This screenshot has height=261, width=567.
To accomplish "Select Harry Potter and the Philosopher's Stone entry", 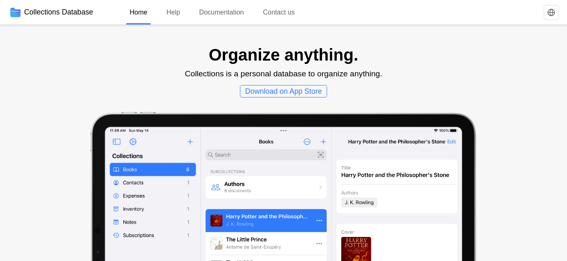I will [x=266, y=220].
